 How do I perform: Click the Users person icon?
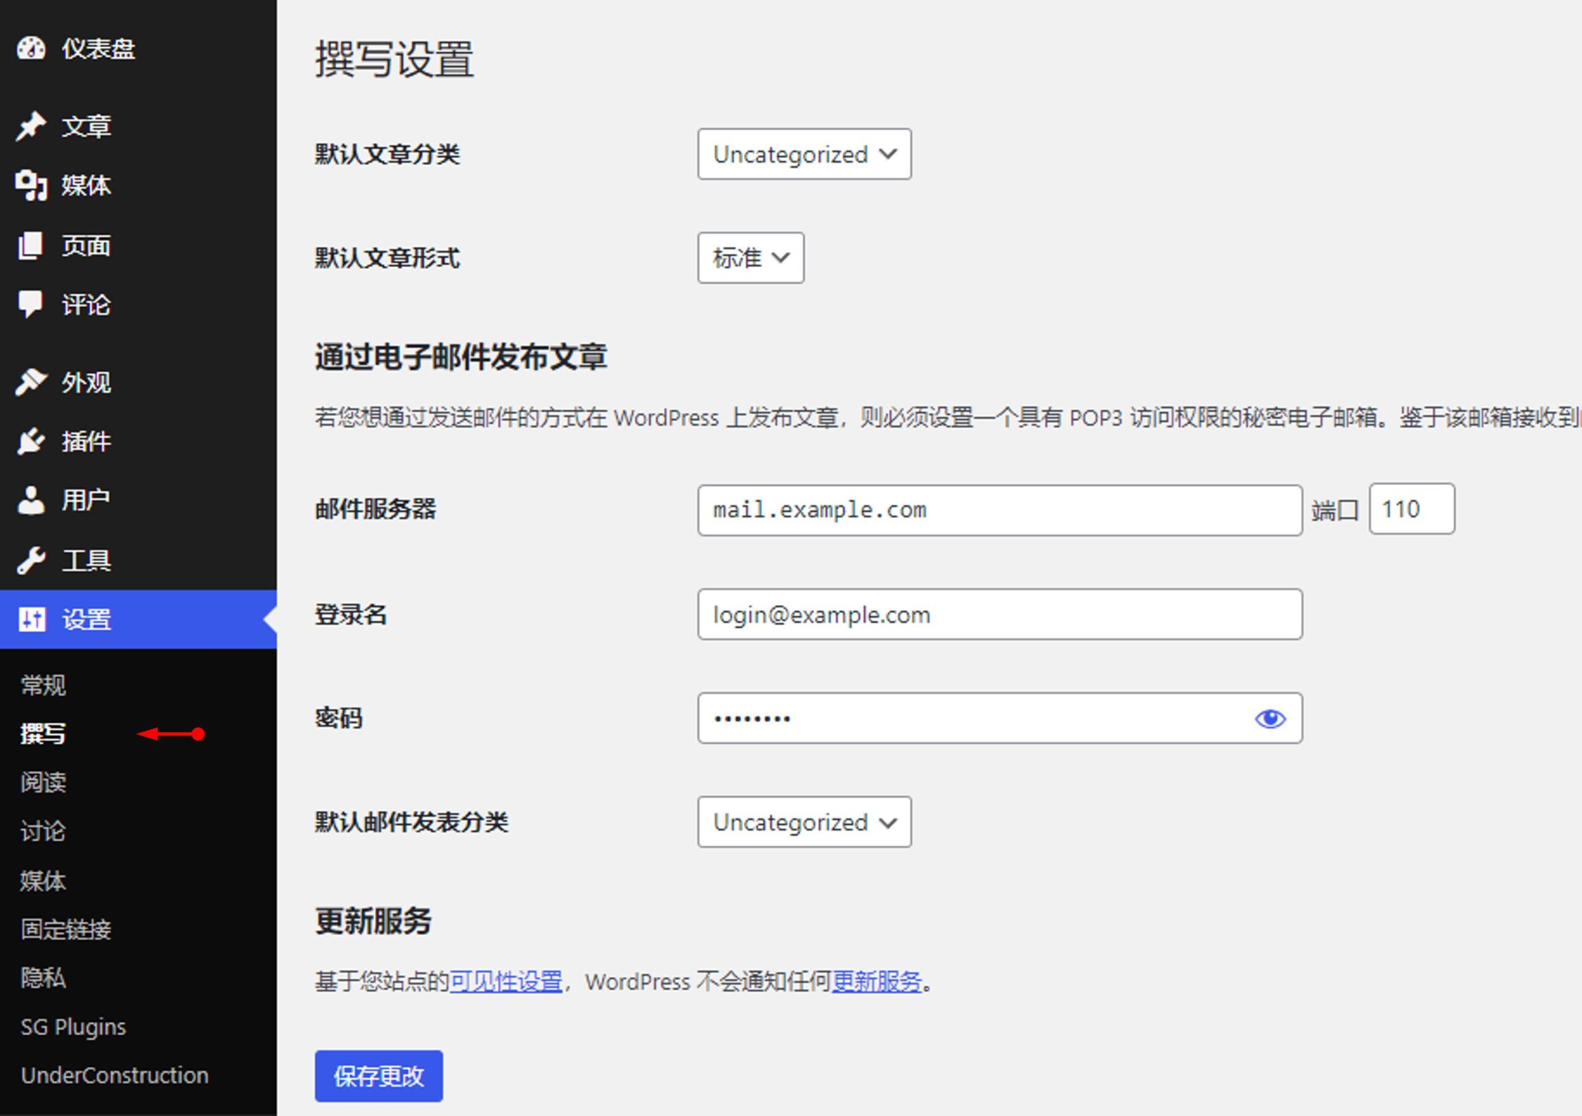tap(31, 500)
